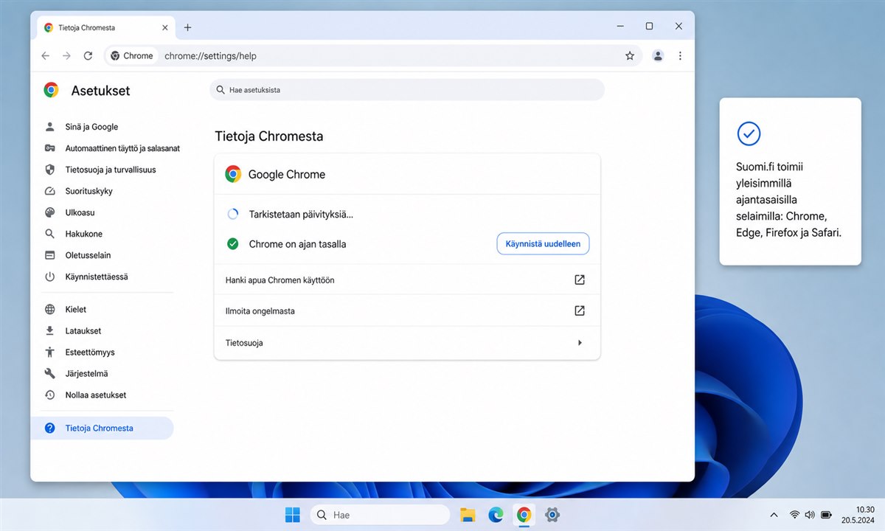Launch Microsoft Edge from the taskbar
This screenshot has width=885, height=531.
tap(496, 515)
